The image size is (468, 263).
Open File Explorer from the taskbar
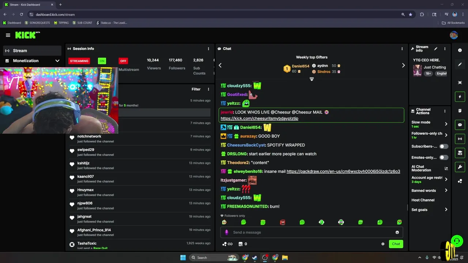pyautogui.click(x=285, y=258)
